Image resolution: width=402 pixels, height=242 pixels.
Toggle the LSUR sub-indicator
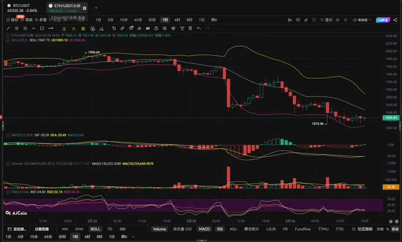coord(271,229)
